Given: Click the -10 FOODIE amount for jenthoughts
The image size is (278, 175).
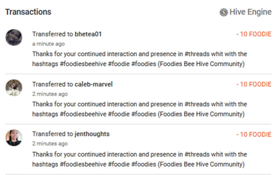Looking at the screenshot, I should (x=254, y=134).
